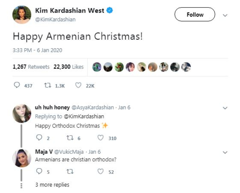Screen dimensions: 240x193
Task: Open the main tweet's chevron menu
Action: pyautogui.click(x=225, y=15)
